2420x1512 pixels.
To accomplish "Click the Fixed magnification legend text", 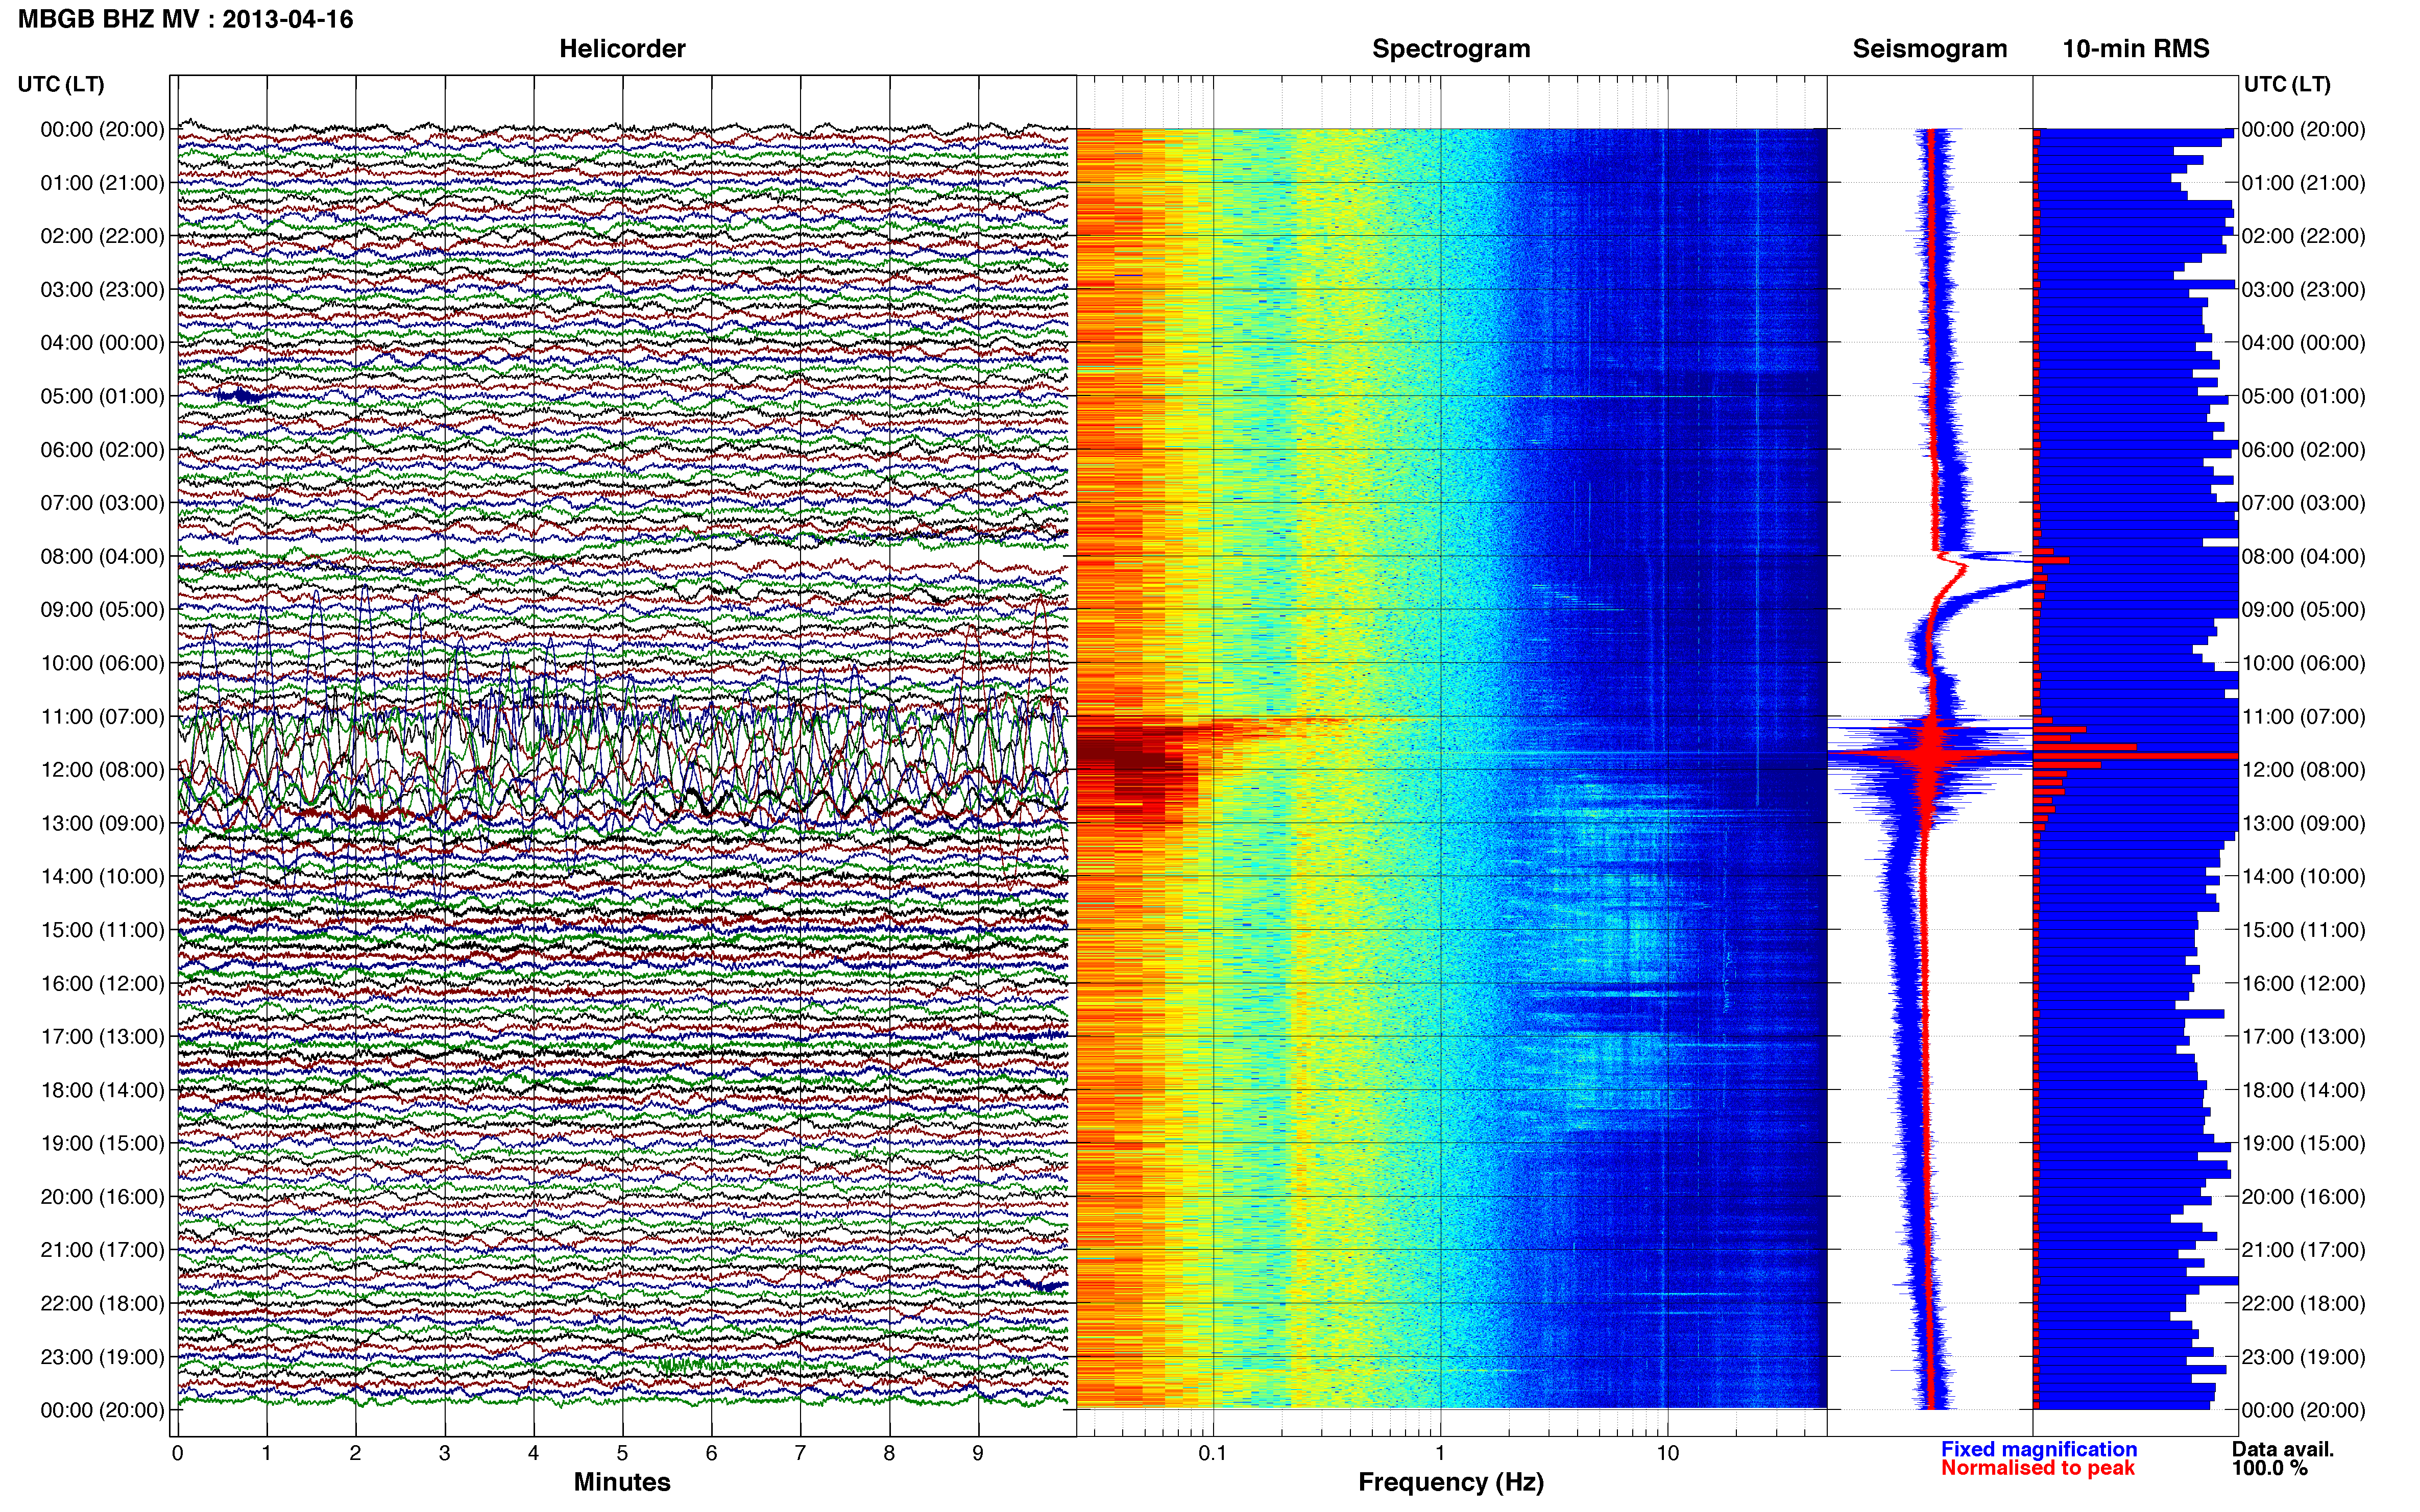I will 2039,1449.
